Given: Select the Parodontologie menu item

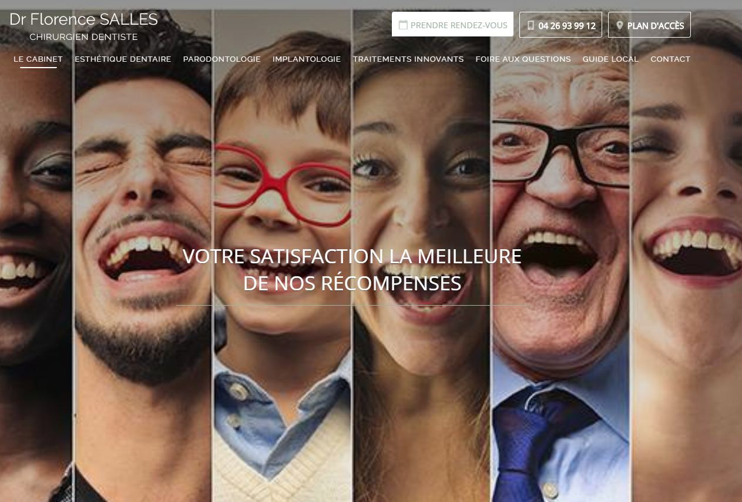Looking at the screenshot, I should coord(222,59).
